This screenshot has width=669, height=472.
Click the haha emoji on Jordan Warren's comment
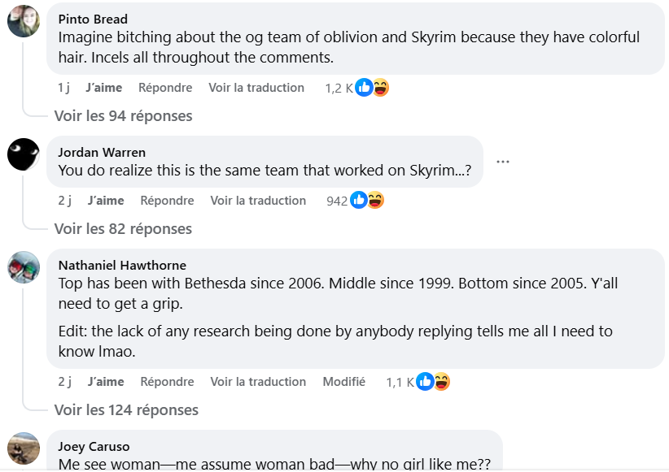[375, 200]
